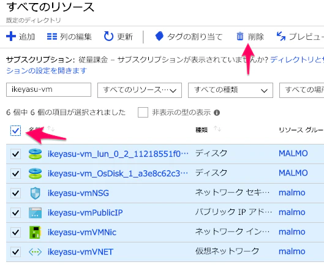
Task: Sort by 種類 column arrows
Action: (217, 129)
